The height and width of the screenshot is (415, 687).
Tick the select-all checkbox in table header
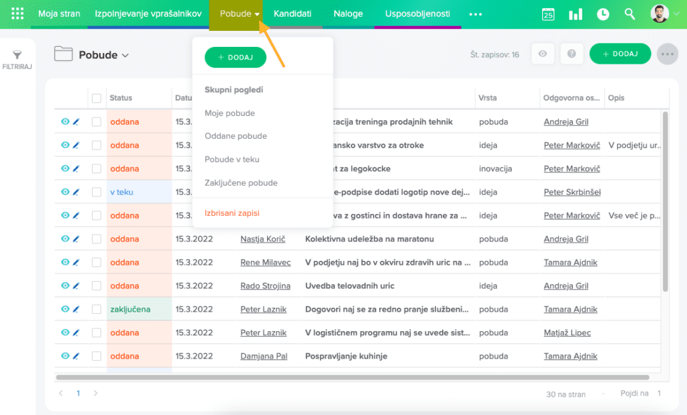point(97,98)
